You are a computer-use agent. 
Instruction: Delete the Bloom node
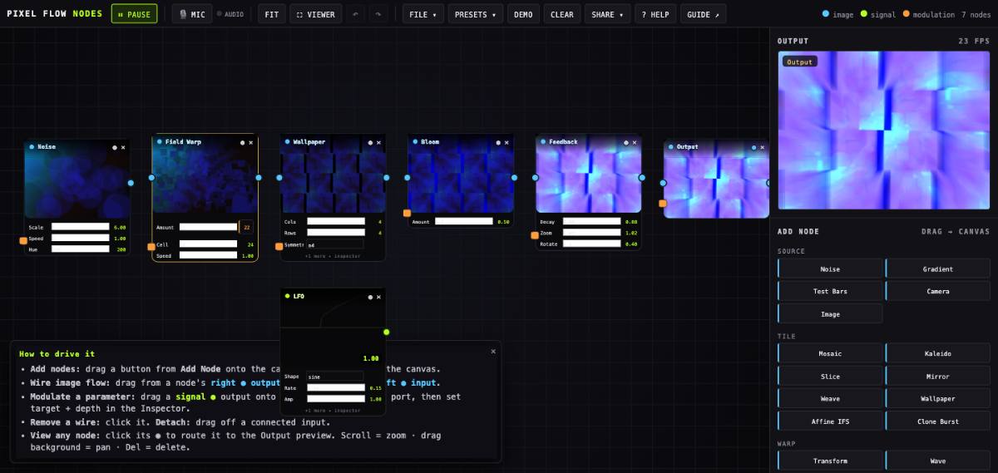pos(507,142)
